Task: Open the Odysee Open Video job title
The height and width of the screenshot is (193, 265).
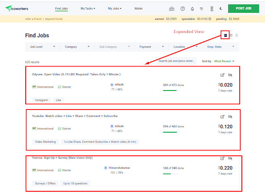Action: tap(76, 74)
